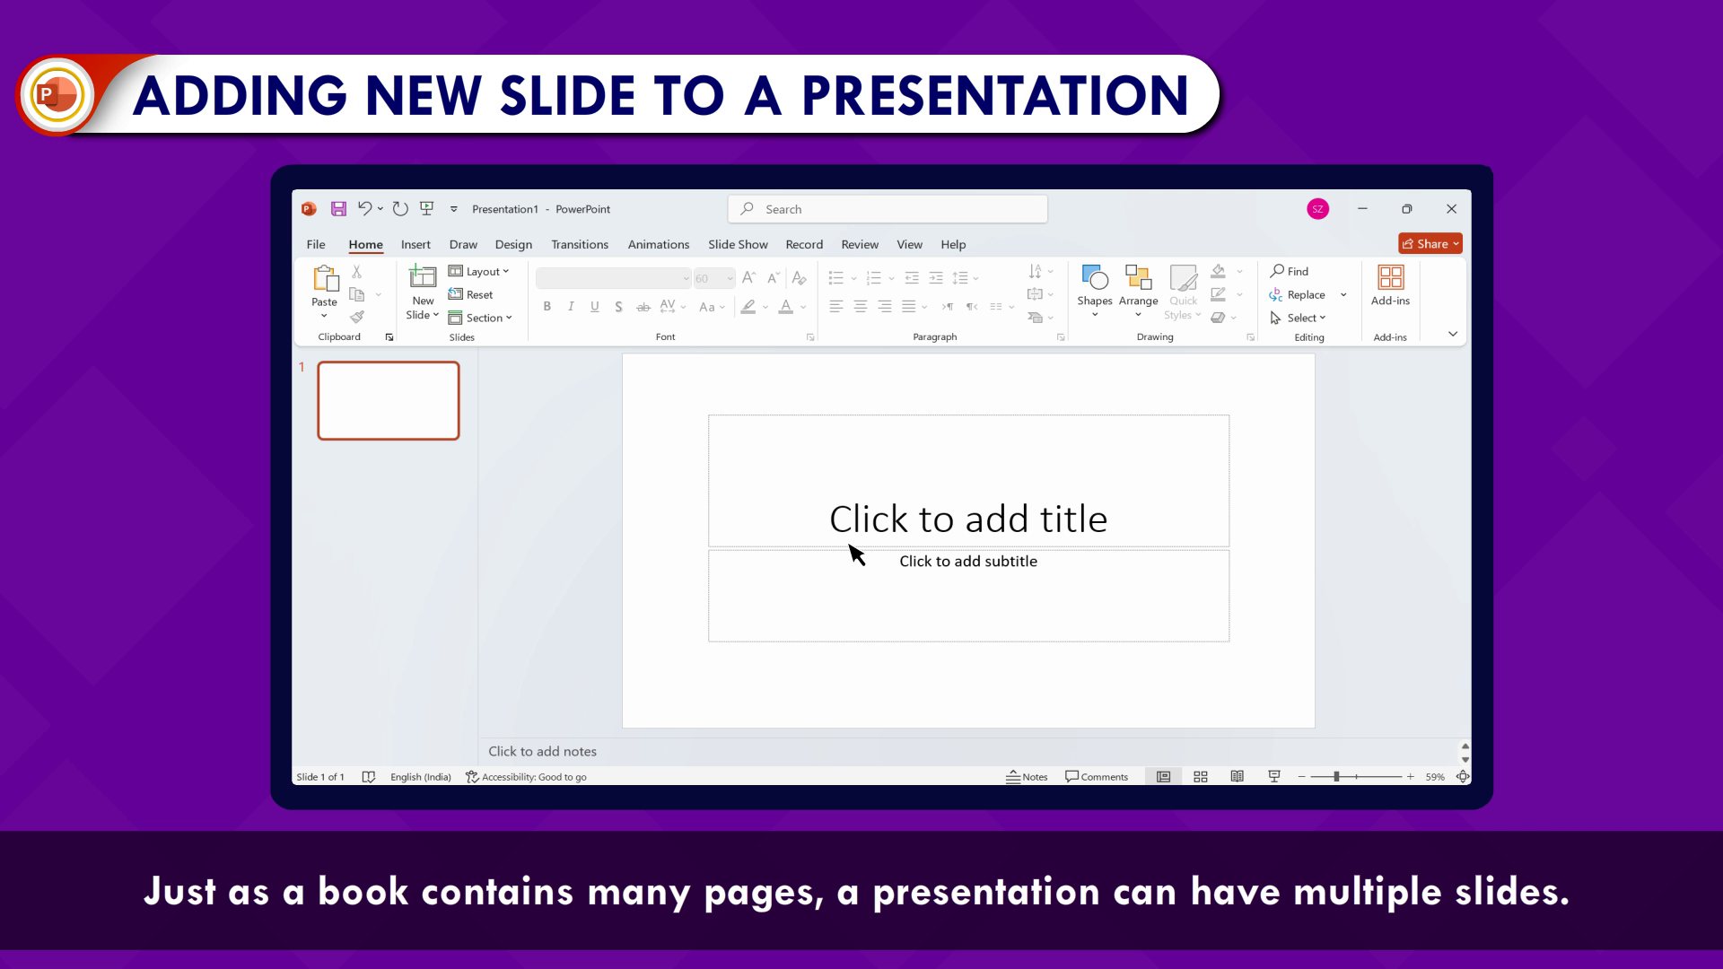Switch to Slide Sorter view icon
This screenshot has height=969, width=1723.
[1201, 777]
